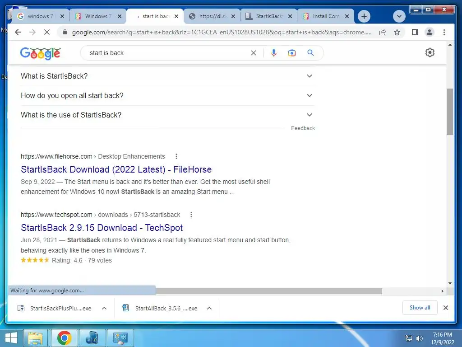Click the lock icon in the address bar
Viewport: 462px width, 347px height.
[x=65, y=32]
